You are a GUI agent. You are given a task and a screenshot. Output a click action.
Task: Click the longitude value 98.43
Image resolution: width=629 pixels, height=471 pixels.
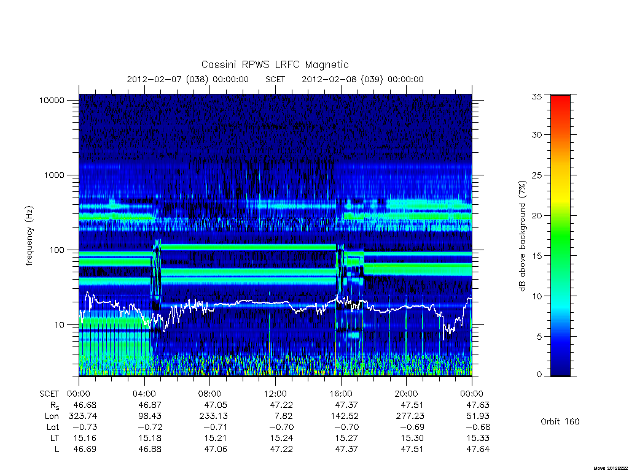150,416
